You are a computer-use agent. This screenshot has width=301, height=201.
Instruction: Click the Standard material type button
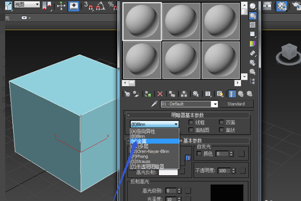pos(236,104)
